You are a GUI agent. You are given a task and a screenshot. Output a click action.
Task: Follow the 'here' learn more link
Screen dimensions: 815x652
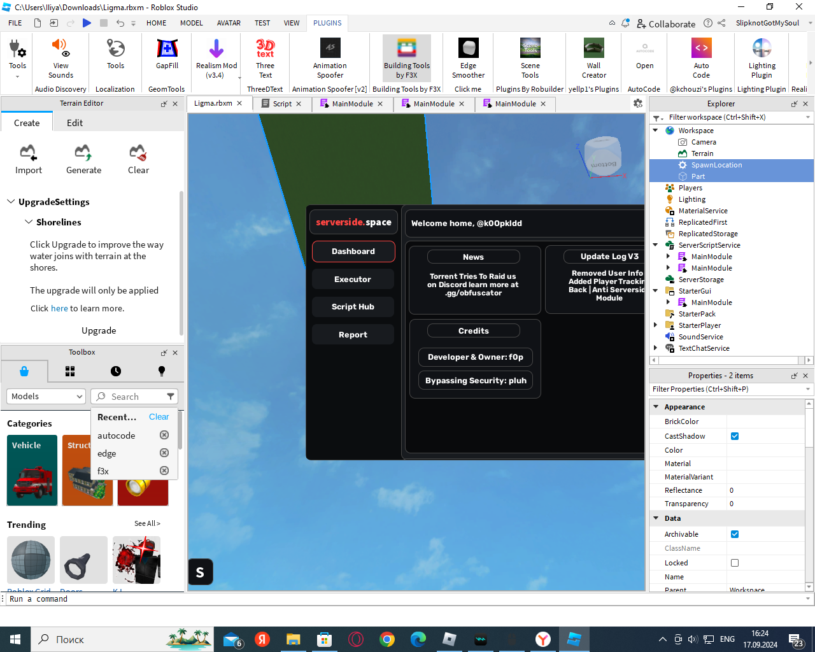[x=59, y=308]
